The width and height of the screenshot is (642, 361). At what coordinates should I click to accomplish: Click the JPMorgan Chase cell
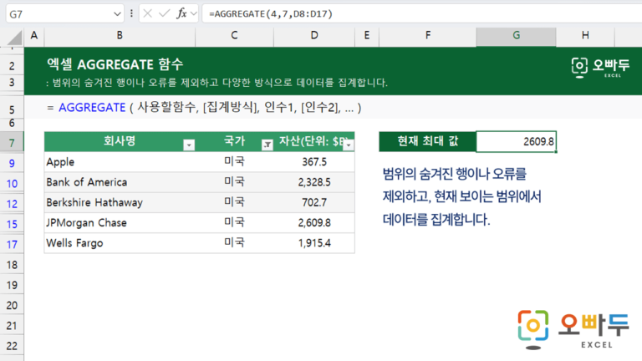[x=120, y=222]
